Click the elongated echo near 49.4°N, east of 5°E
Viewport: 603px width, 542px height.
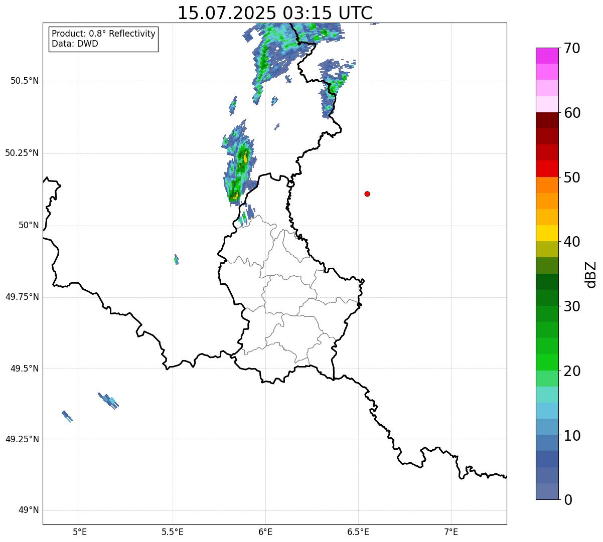[x=108, y=401]
